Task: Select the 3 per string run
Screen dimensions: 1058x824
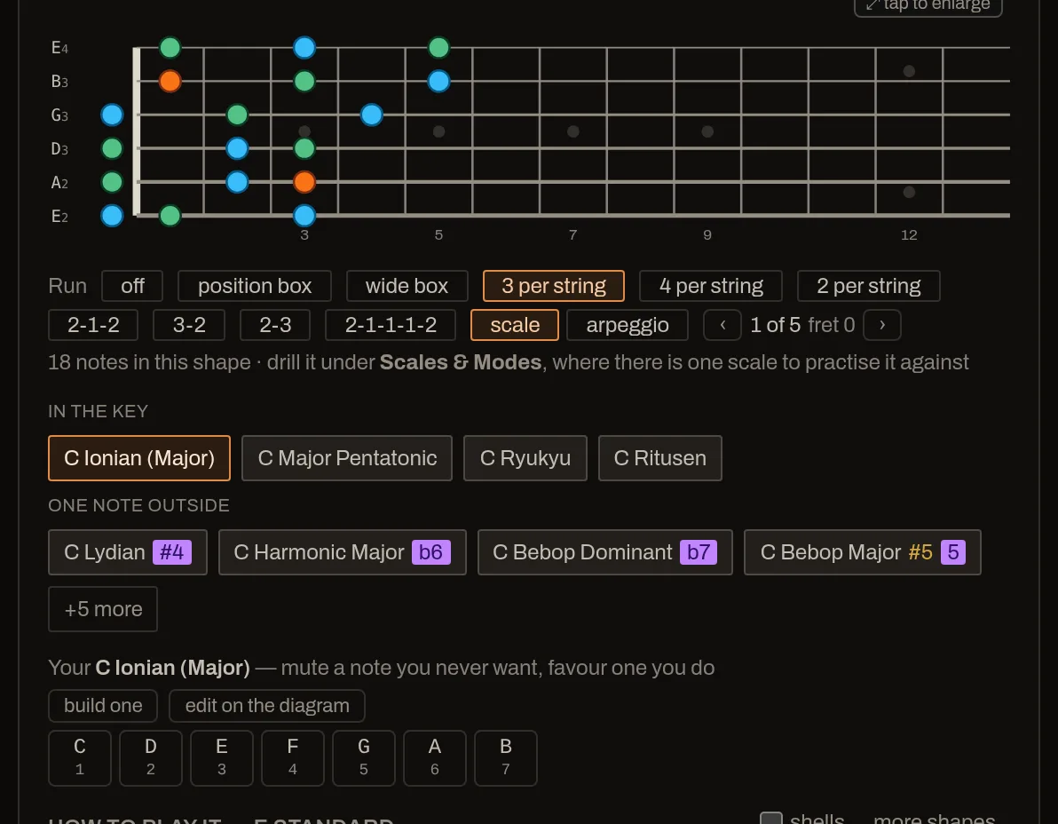Action: (x=553, y=286)
